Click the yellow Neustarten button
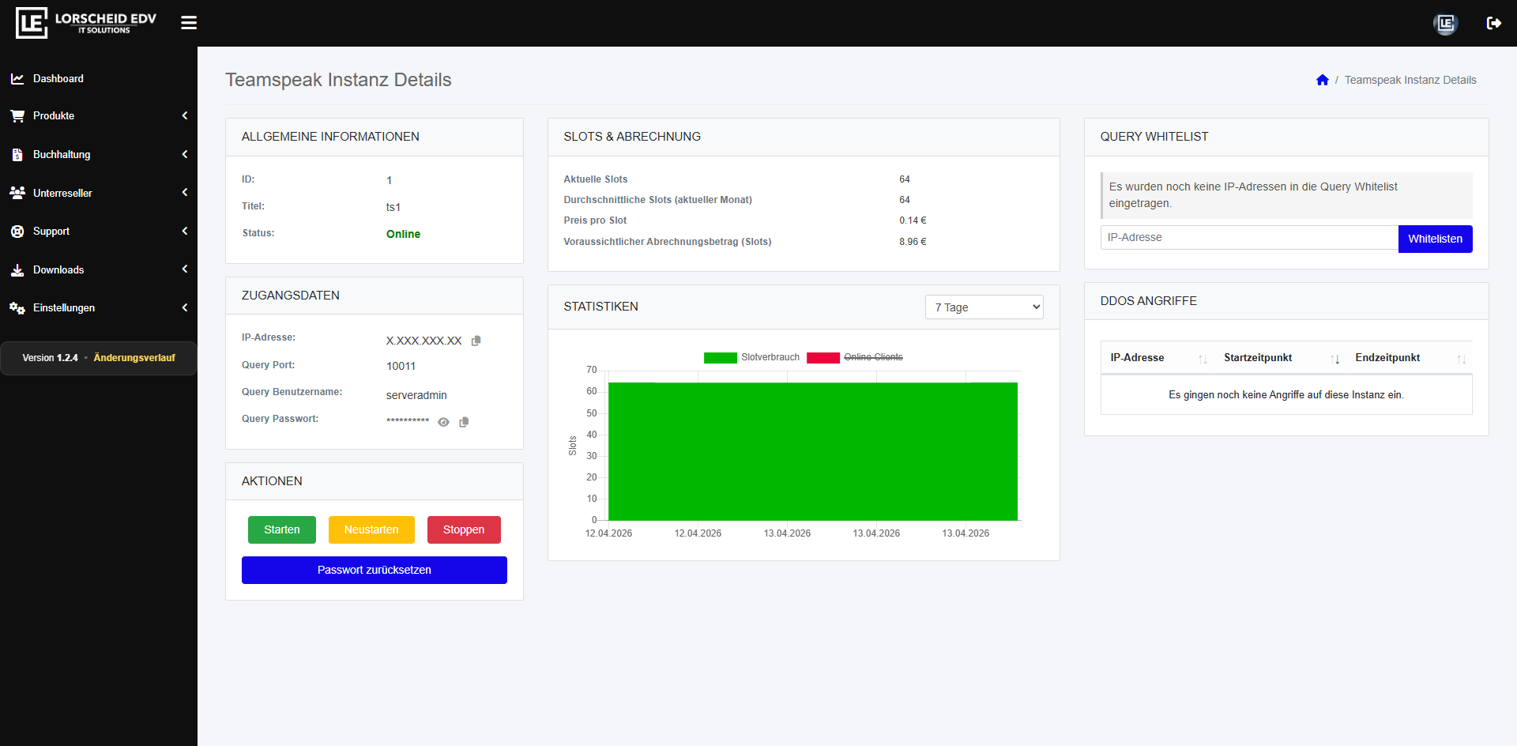The width and height of the screenshot is (1517, 746). [371, 529]
